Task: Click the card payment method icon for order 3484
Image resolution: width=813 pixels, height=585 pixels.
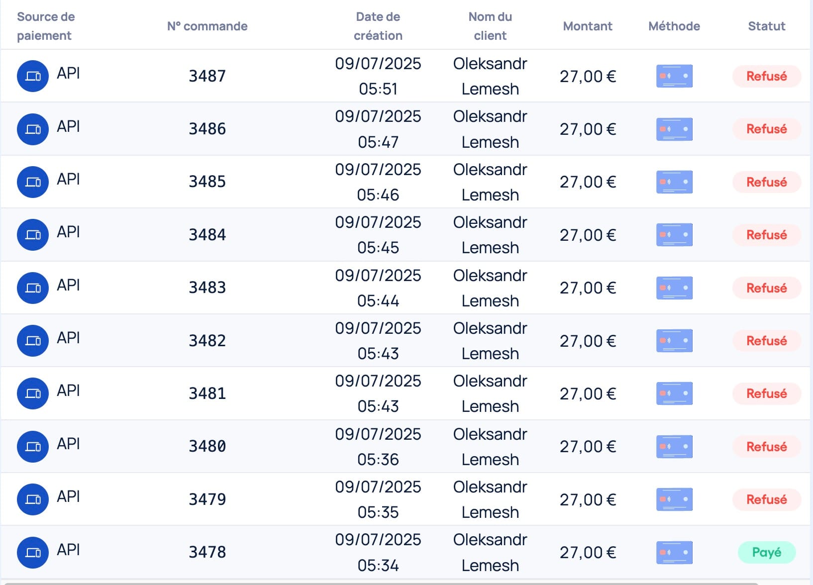Action: (674, 235)
